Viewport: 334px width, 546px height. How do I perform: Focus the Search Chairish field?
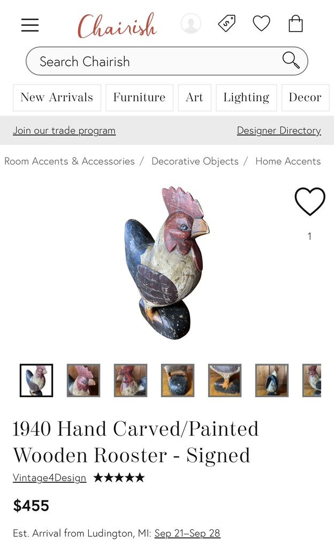coord(167,61)
